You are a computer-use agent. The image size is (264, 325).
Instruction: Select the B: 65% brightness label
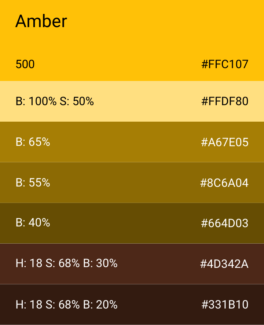pyautogui.click(x=33, y=142)
